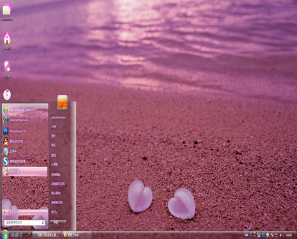Click the network connection tray icon
The image size is (297, 239).
277,235
